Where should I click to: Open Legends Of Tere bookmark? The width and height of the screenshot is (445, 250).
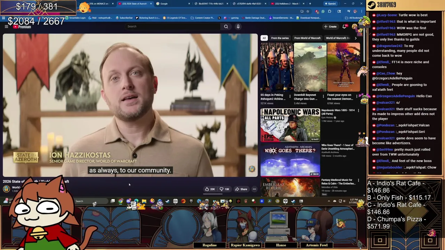[x=175, y=18]
